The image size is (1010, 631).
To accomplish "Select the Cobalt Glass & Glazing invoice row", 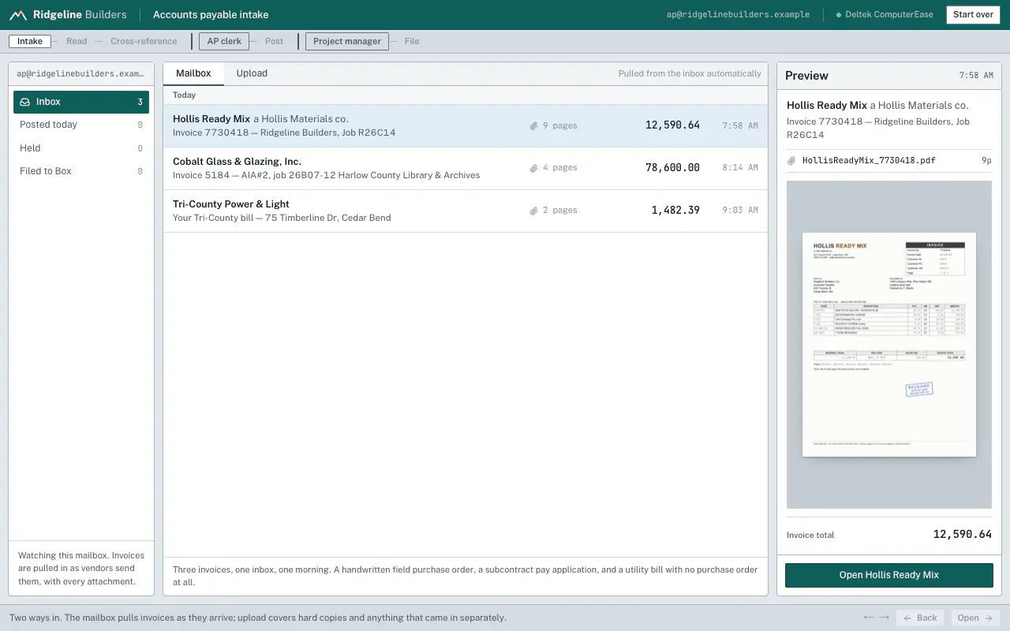I will (466, 169).
